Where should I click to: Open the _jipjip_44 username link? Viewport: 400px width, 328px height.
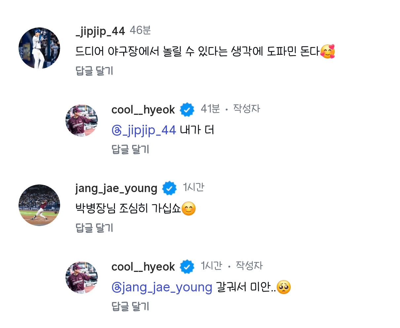click(x=100, y=31)
